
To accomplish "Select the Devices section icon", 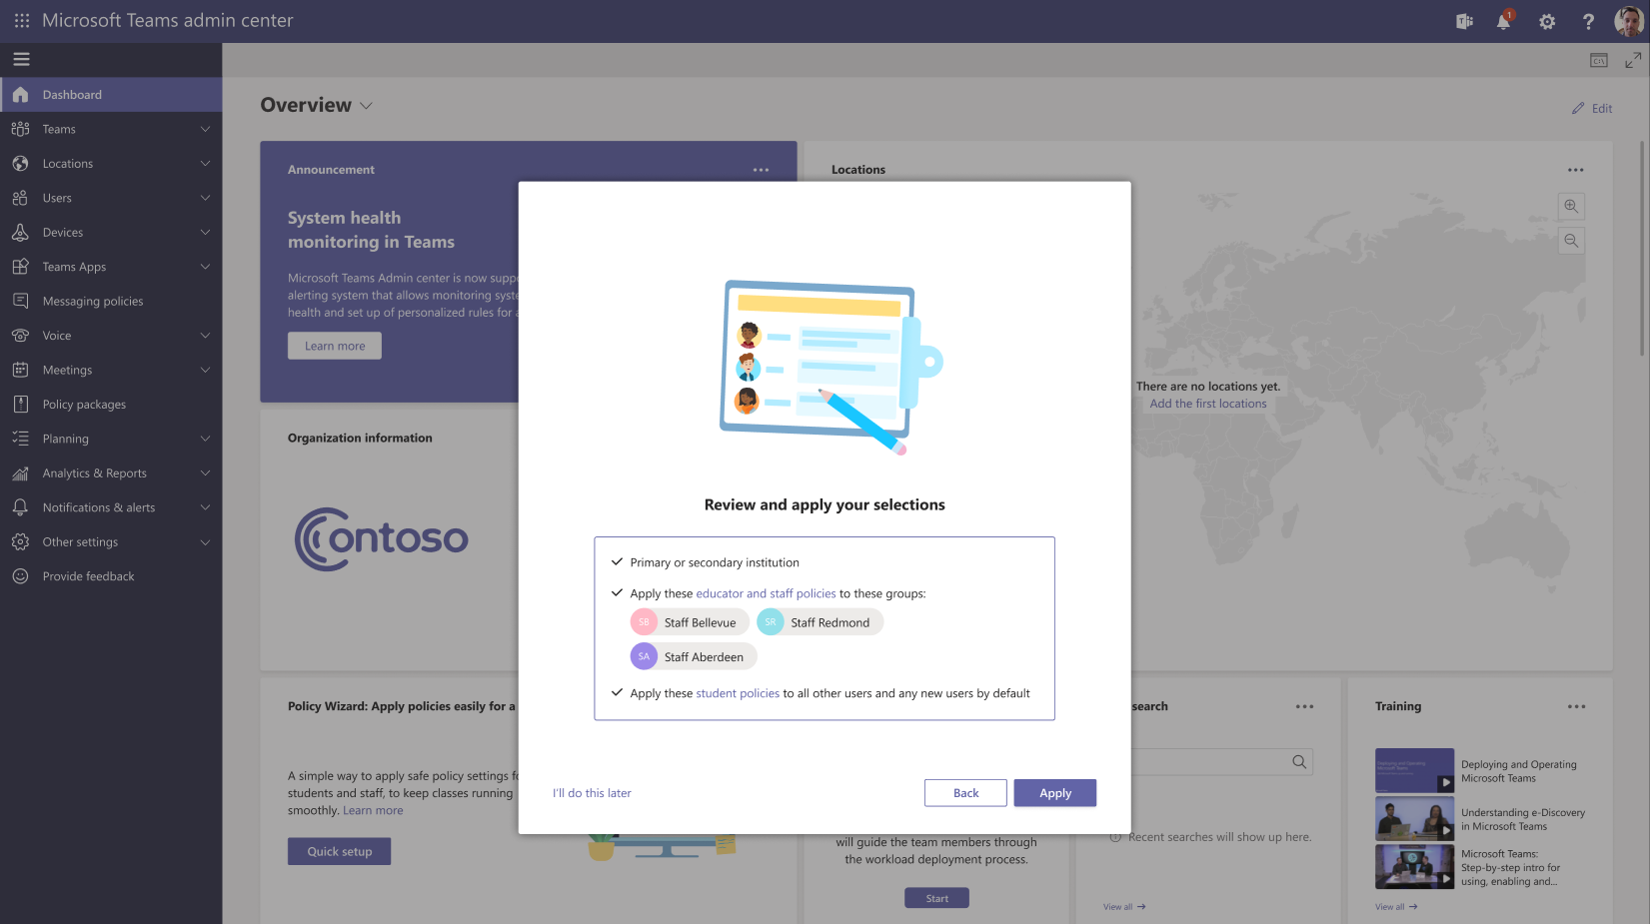I will tap(21, 232).
